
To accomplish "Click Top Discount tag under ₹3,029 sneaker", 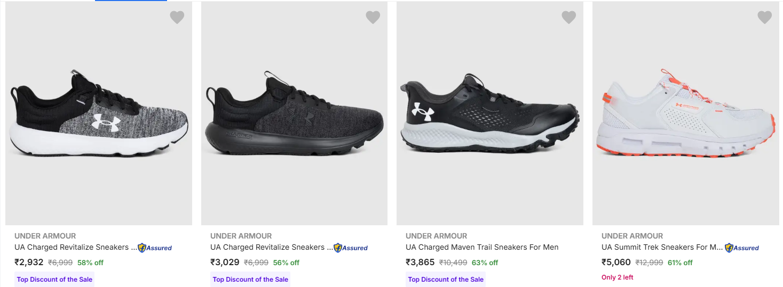I will click(x=250, y=280).
